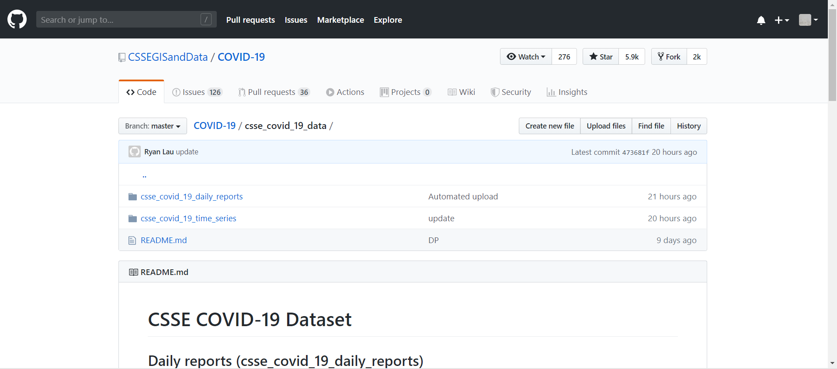The width and height of the screenshot is (837, 369).
Task: Click the page scrollbar thumb
Action: pos(832,55)
